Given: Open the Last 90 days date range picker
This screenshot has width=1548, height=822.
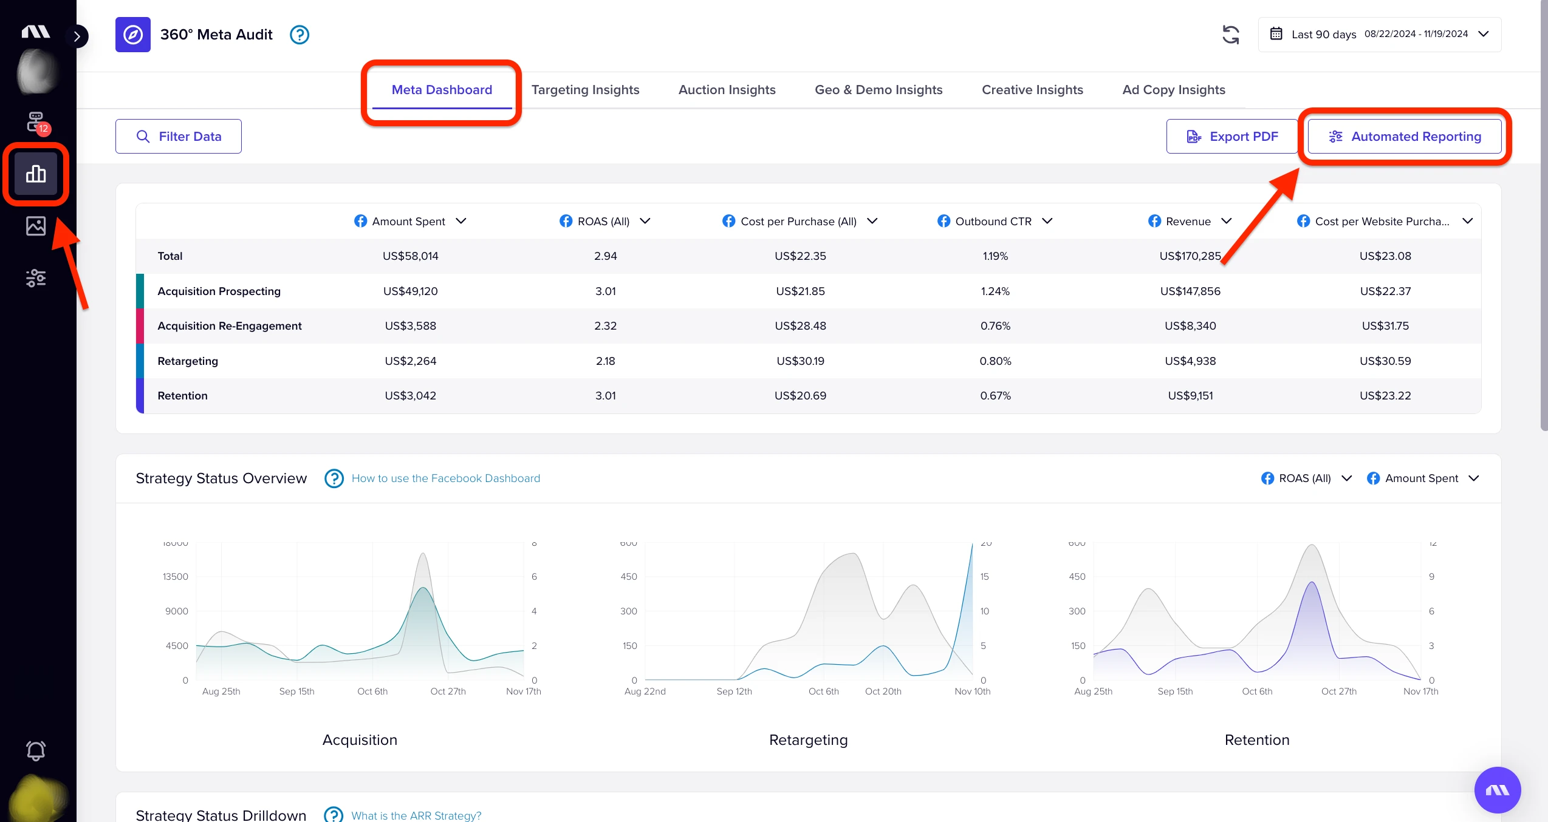Looking at the screenshot, I should click(x=1379, y=35).
